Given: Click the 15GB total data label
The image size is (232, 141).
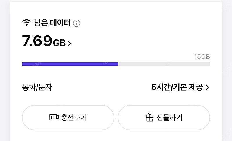Looking at the screenshot, I should click(x=202, y=57).
